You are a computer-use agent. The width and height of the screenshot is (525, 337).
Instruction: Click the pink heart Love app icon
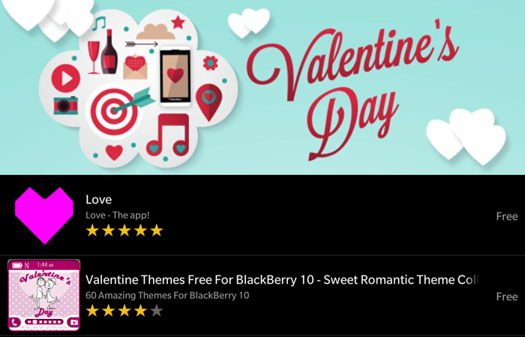[43, 215]
